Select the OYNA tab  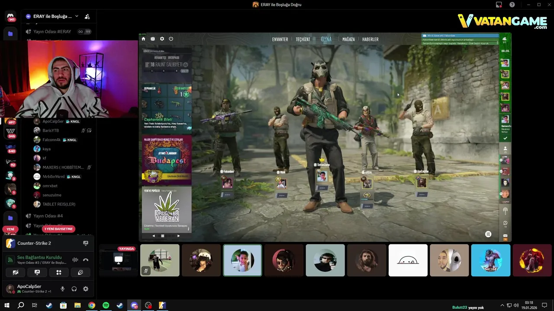tap(326, 39)
